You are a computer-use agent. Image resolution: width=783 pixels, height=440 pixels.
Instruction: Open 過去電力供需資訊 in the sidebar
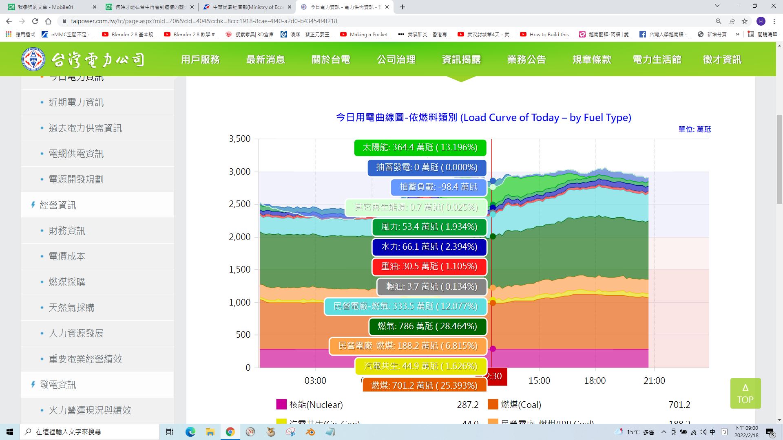click(97, 128)
